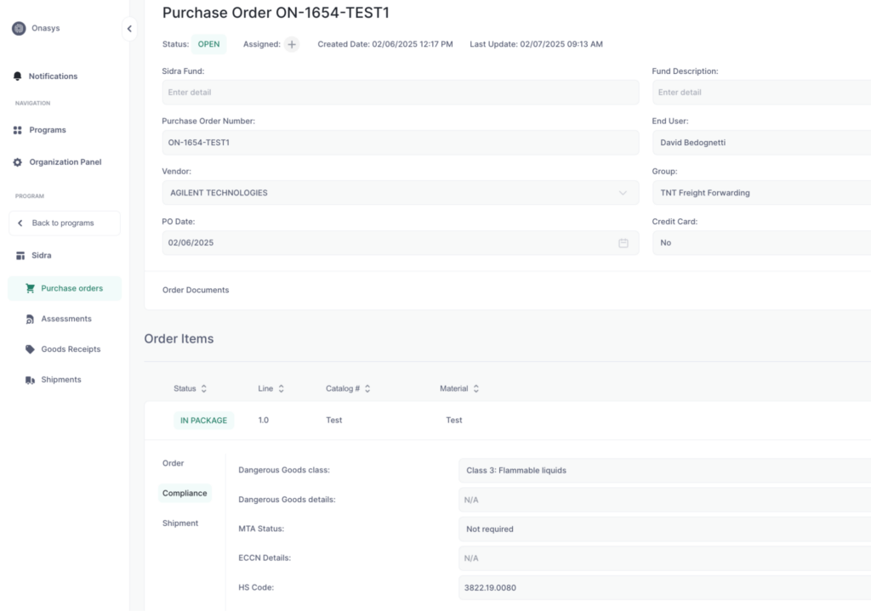Image resolution: width=871 pixels, height=611 pixels.
Task: Click the Assessments sidebar icon
Action: (30, 319)
